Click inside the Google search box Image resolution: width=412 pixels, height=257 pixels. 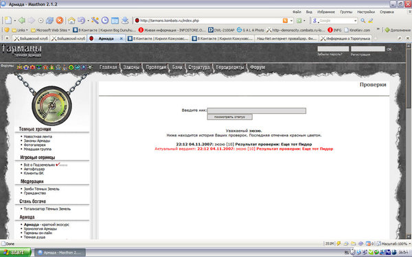point(336,21)
